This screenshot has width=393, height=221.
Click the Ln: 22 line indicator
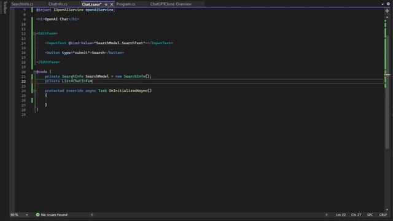341,215
